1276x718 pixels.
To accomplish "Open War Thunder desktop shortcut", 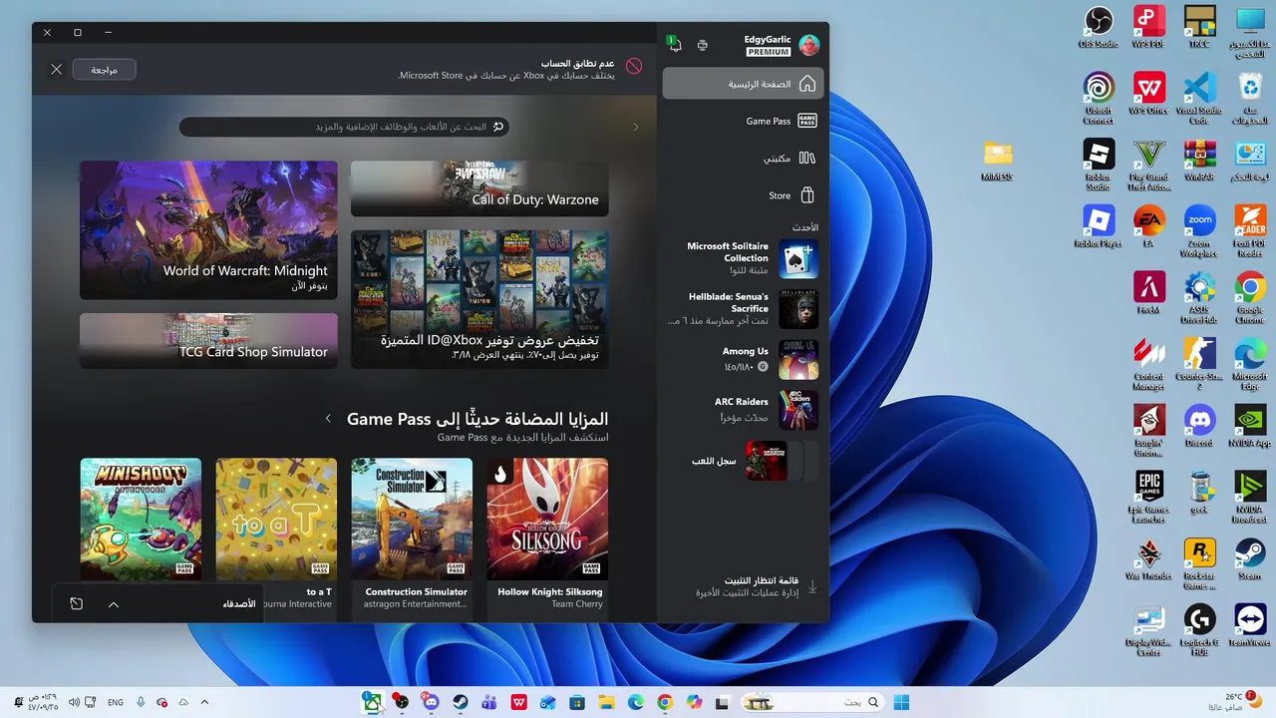I will point(1148,558).
